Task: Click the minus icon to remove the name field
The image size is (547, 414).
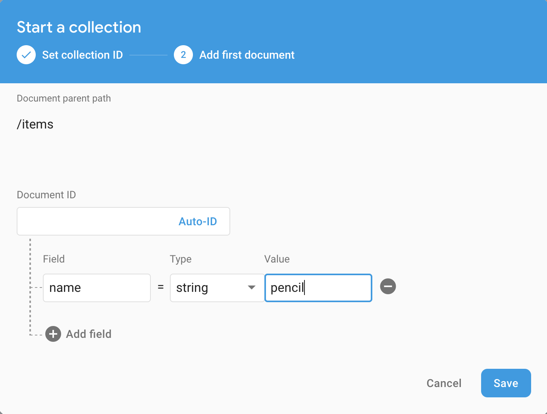Action: click(x=388, y=286)
